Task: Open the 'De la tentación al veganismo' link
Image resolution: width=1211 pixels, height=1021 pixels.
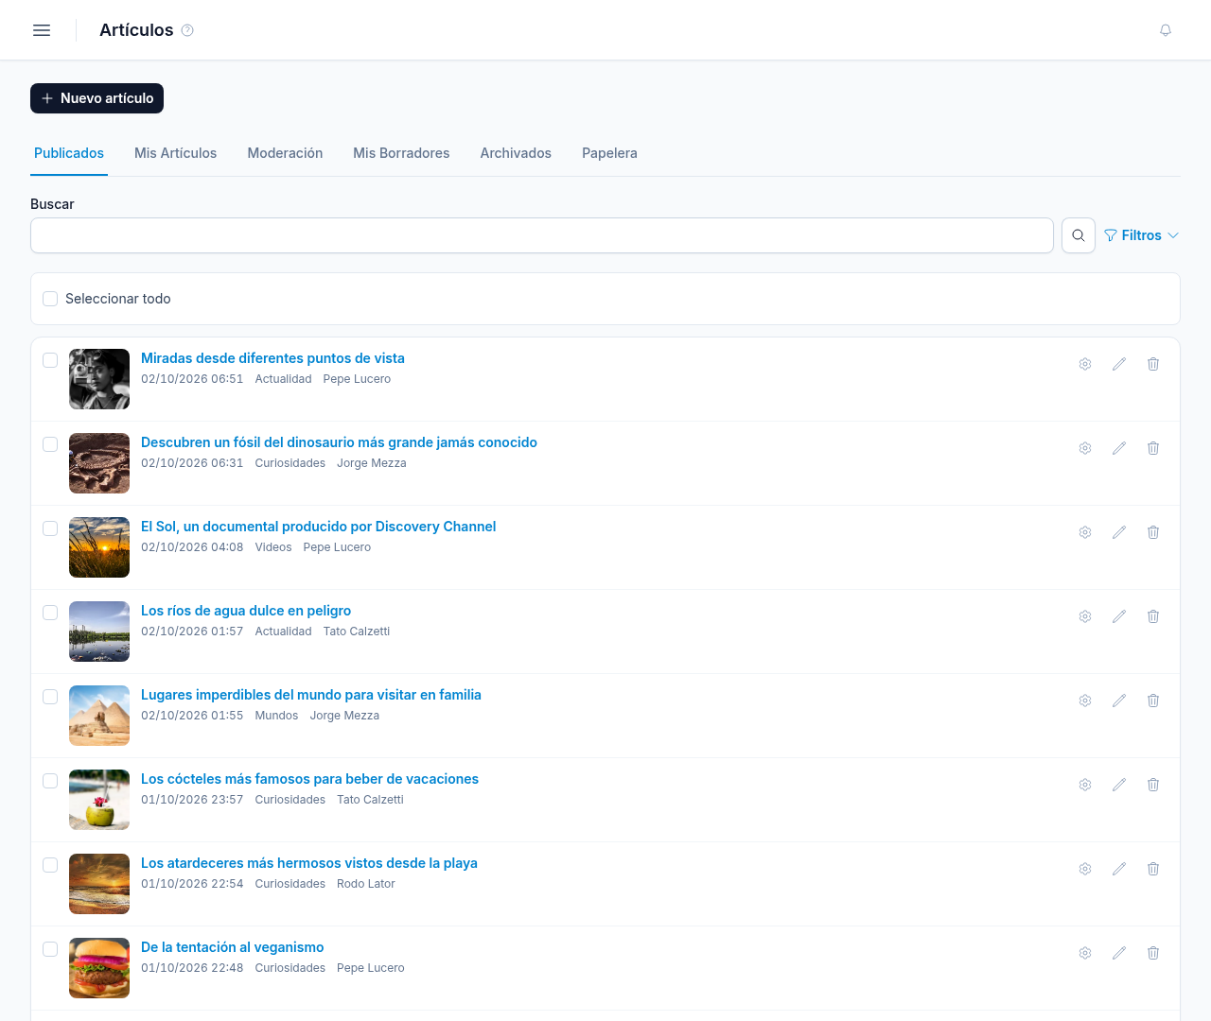Action: (x=232, y=947)
